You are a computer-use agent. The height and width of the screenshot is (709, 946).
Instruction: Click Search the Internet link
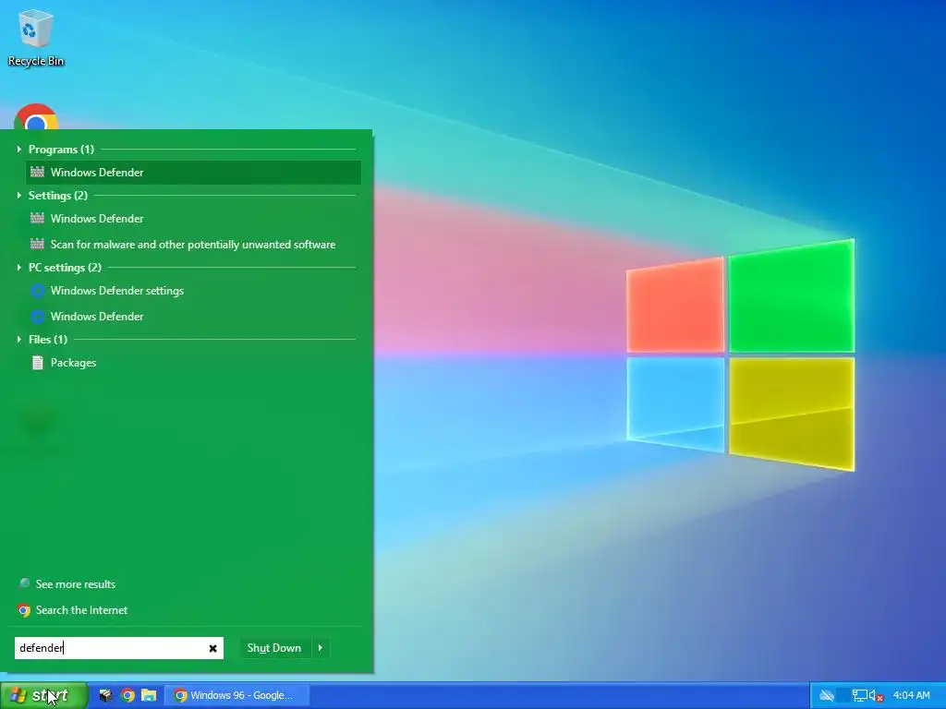coord(81,610)
